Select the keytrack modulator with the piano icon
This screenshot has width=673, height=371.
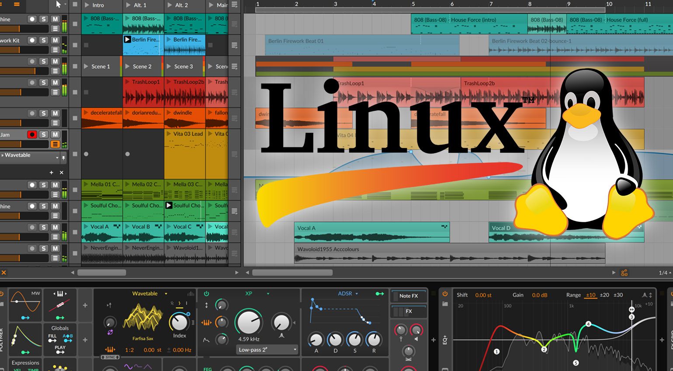coord(60,305)
